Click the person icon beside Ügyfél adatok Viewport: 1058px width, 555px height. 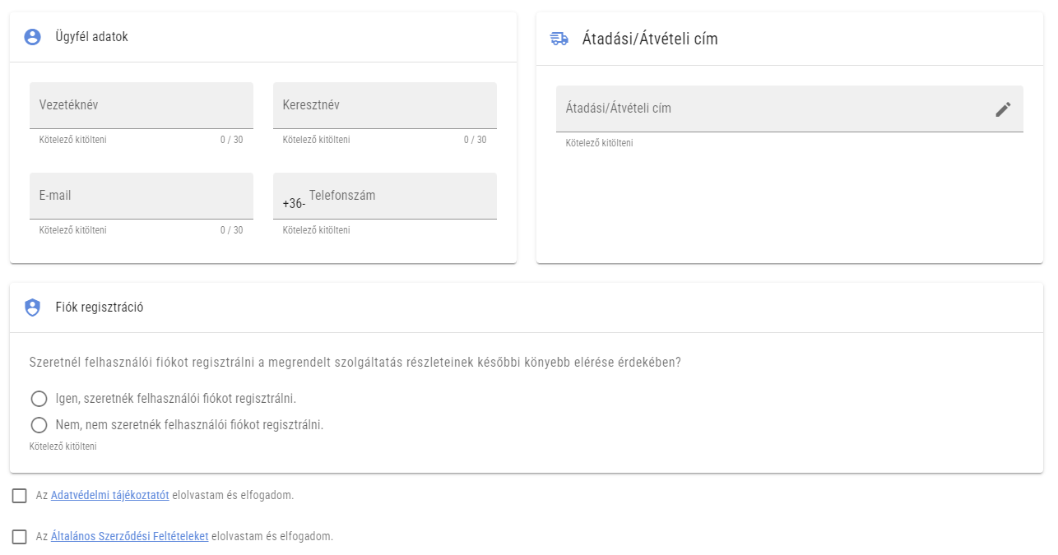[32, 37]
